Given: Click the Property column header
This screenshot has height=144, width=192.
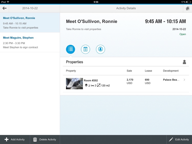Looking at the screenshot, I should tap(71, 71).
